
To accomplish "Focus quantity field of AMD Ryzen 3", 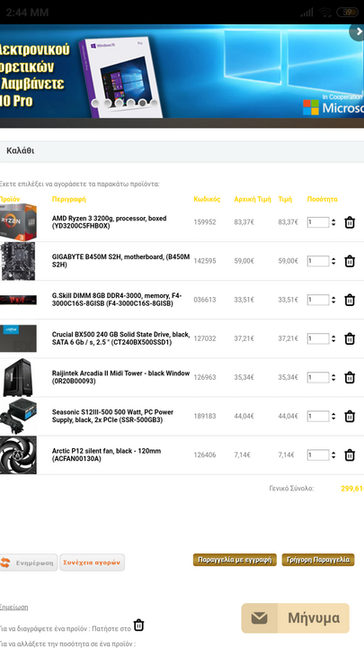I will [318, 222].
